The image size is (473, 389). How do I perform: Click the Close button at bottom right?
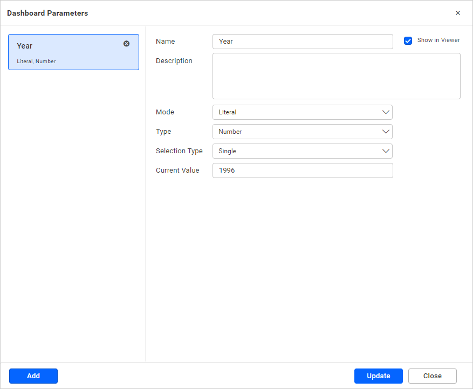click(432, 376)
